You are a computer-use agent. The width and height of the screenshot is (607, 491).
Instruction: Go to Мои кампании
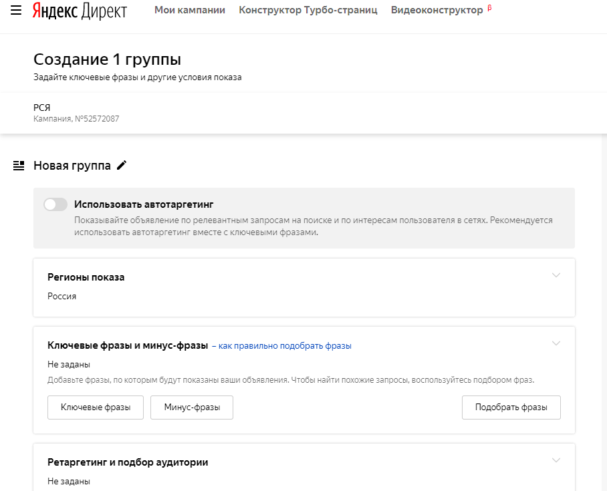click(x=190, y=10)
